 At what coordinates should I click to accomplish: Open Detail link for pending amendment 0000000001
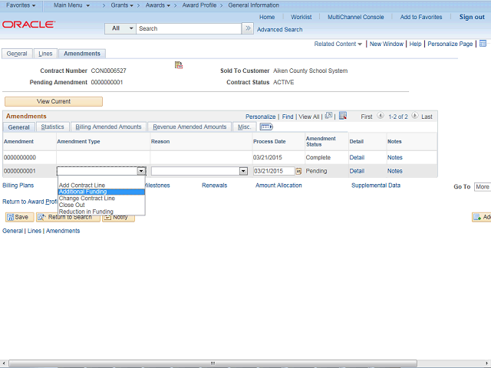tap(357, 171)
